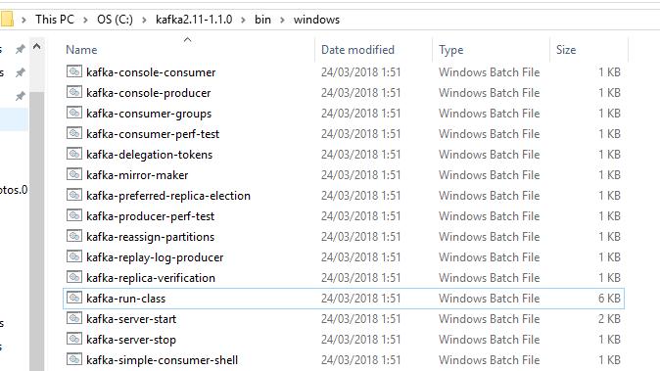Sort files by the Name column

[x=81, y=50]
